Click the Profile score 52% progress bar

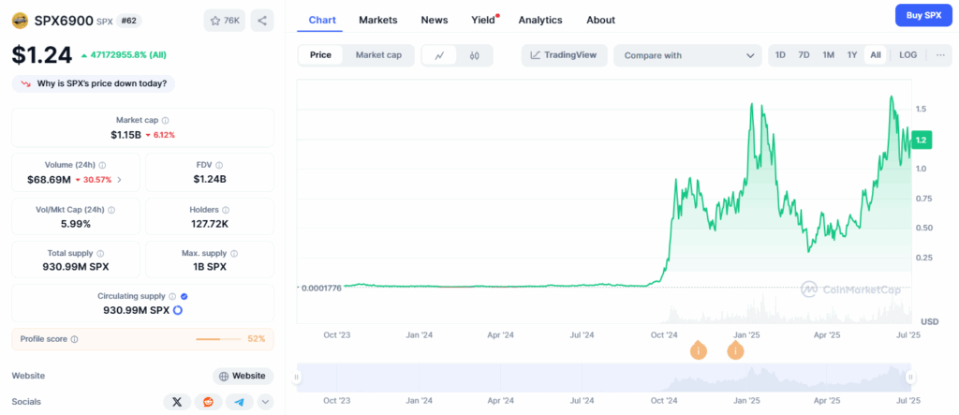click(218, 339)
